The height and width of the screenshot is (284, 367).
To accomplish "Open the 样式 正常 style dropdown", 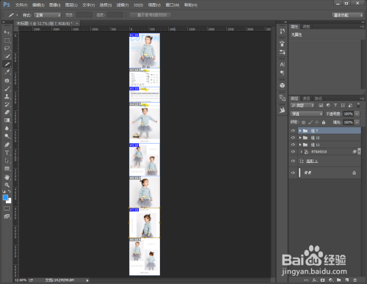I will point(47,15).
